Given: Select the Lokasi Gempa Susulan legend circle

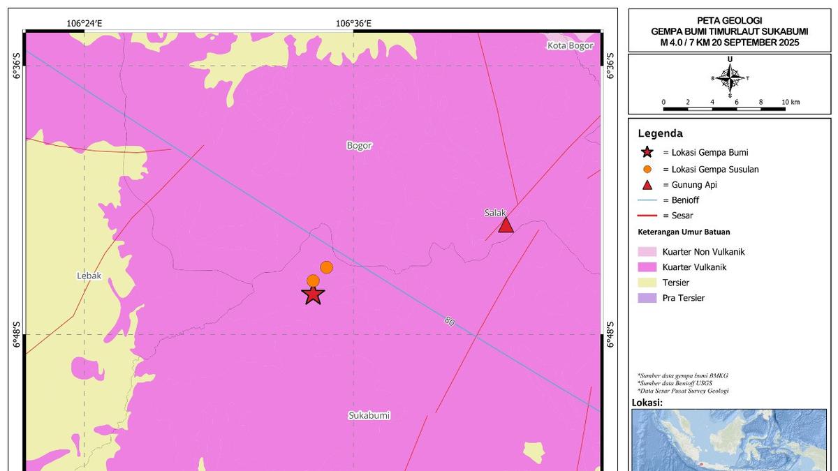Looking at the screenshot, I should (x=647, y=169).
